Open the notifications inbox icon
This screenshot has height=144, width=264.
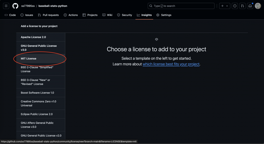[250, 6]
